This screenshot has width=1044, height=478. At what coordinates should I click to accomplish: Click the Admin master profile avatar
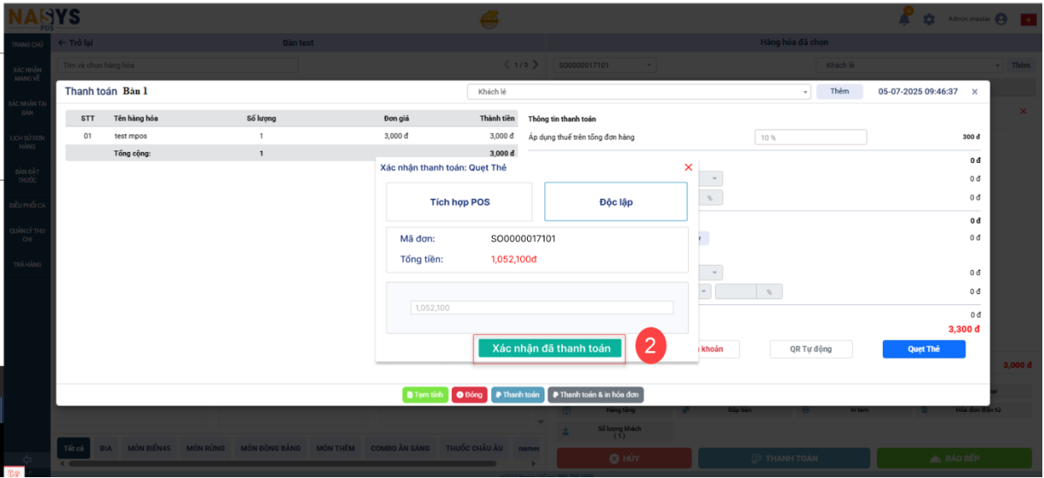click(1001, 19)
